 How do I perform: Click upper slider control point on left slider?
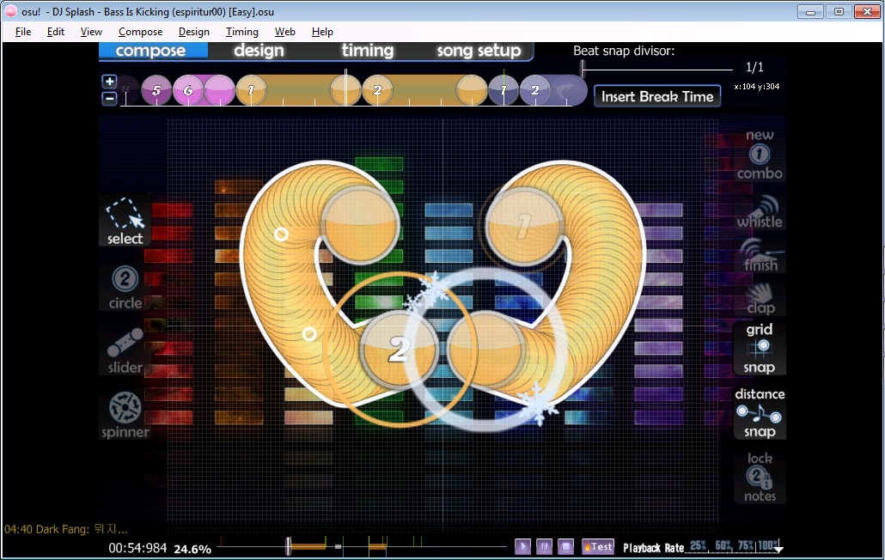click(x=281, y=234)
